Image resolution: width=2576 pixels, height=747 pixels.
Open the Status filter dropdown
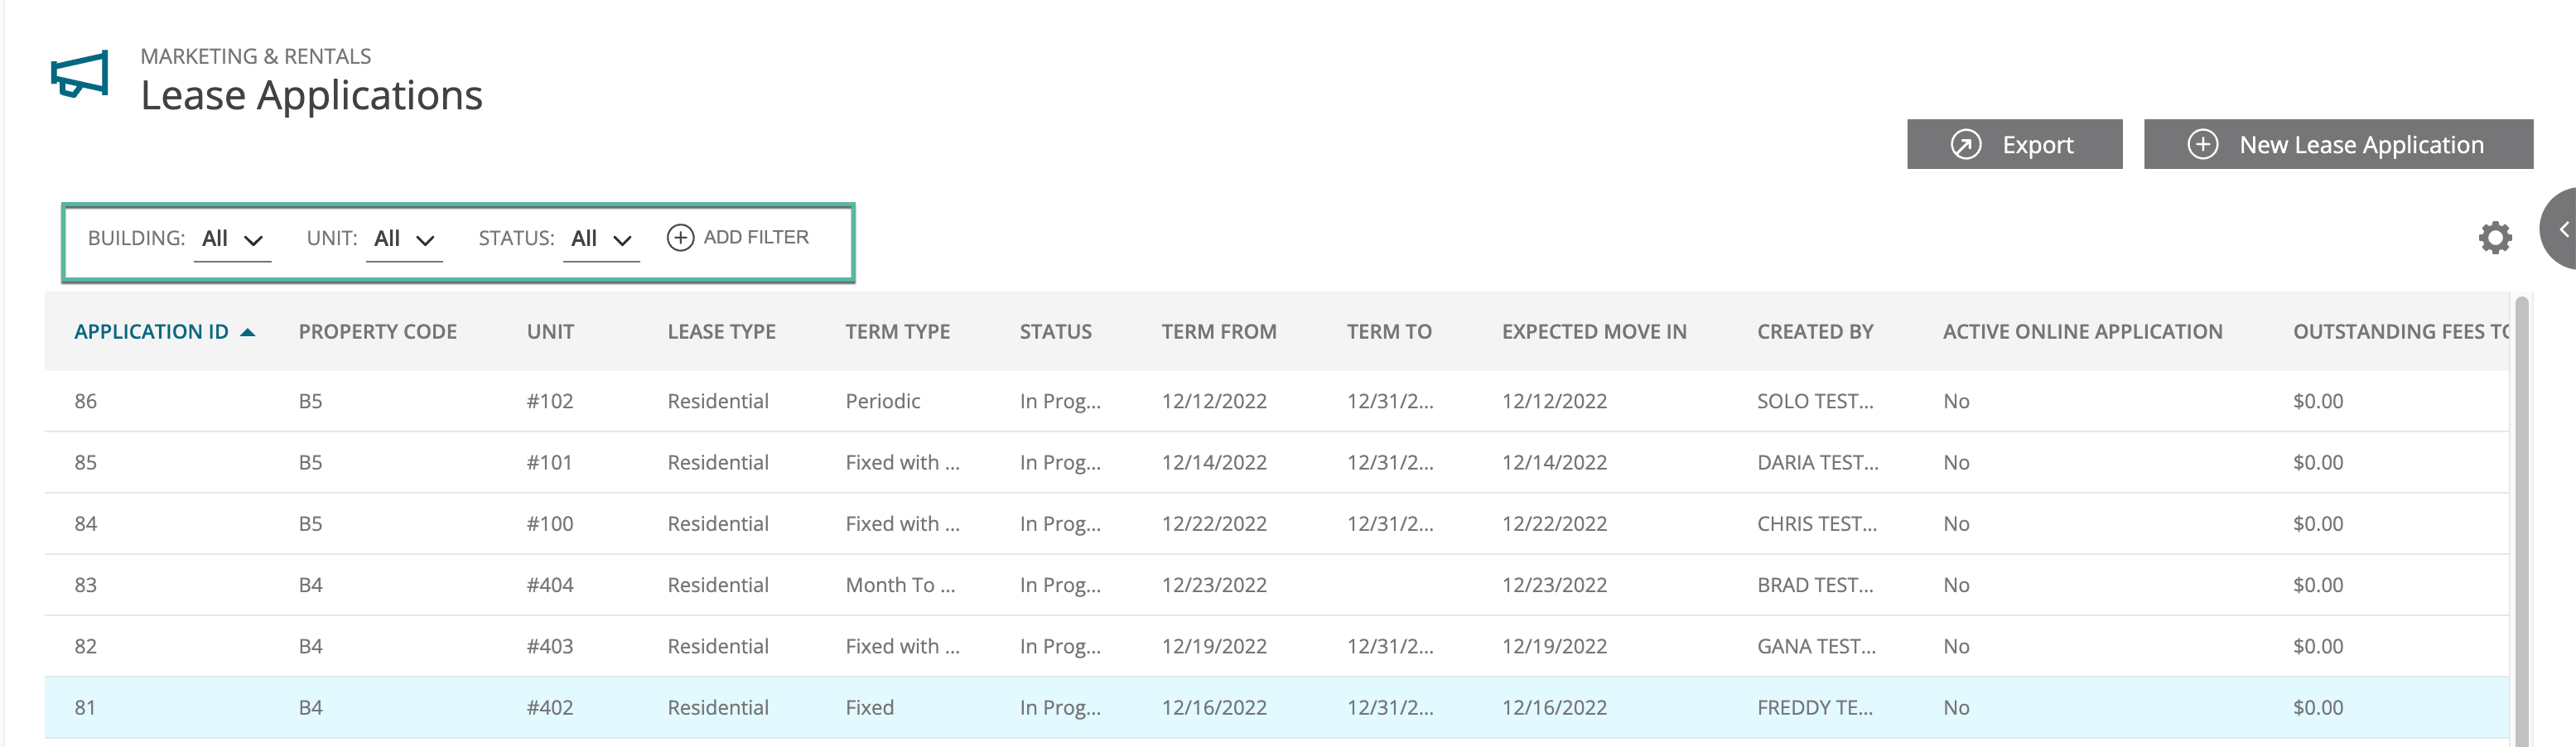tap(601, 240)
